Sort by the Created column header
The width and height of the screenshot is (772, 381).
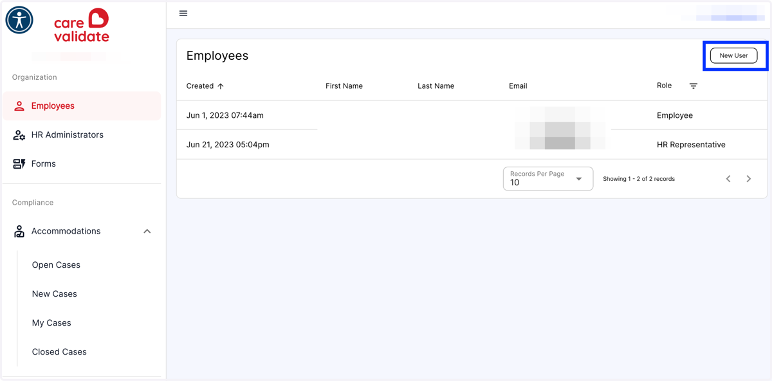tap(199, 86)
